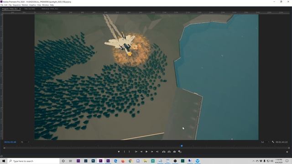Add a marker with the marker button

(x=119, y=152)
